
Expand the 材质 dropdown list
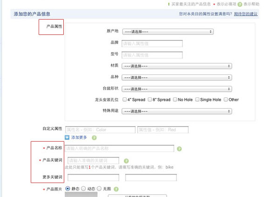click(177, 66)
